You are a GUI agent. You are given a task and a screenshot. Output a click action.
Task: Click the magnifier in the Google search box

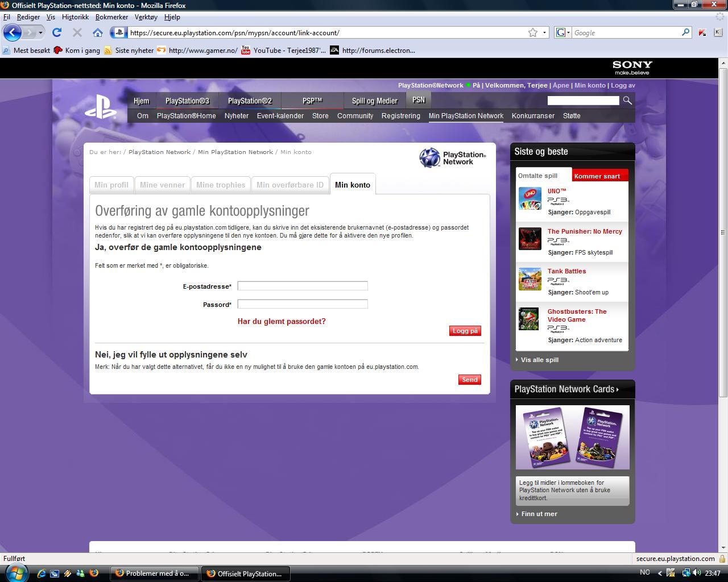[685, 32]
